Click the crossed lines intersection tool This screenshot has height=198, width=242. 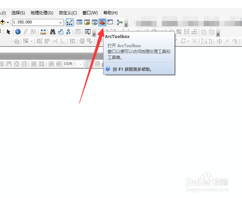227,41
